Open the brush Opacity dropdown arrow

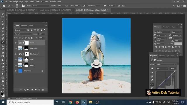(x=63, y=6)
